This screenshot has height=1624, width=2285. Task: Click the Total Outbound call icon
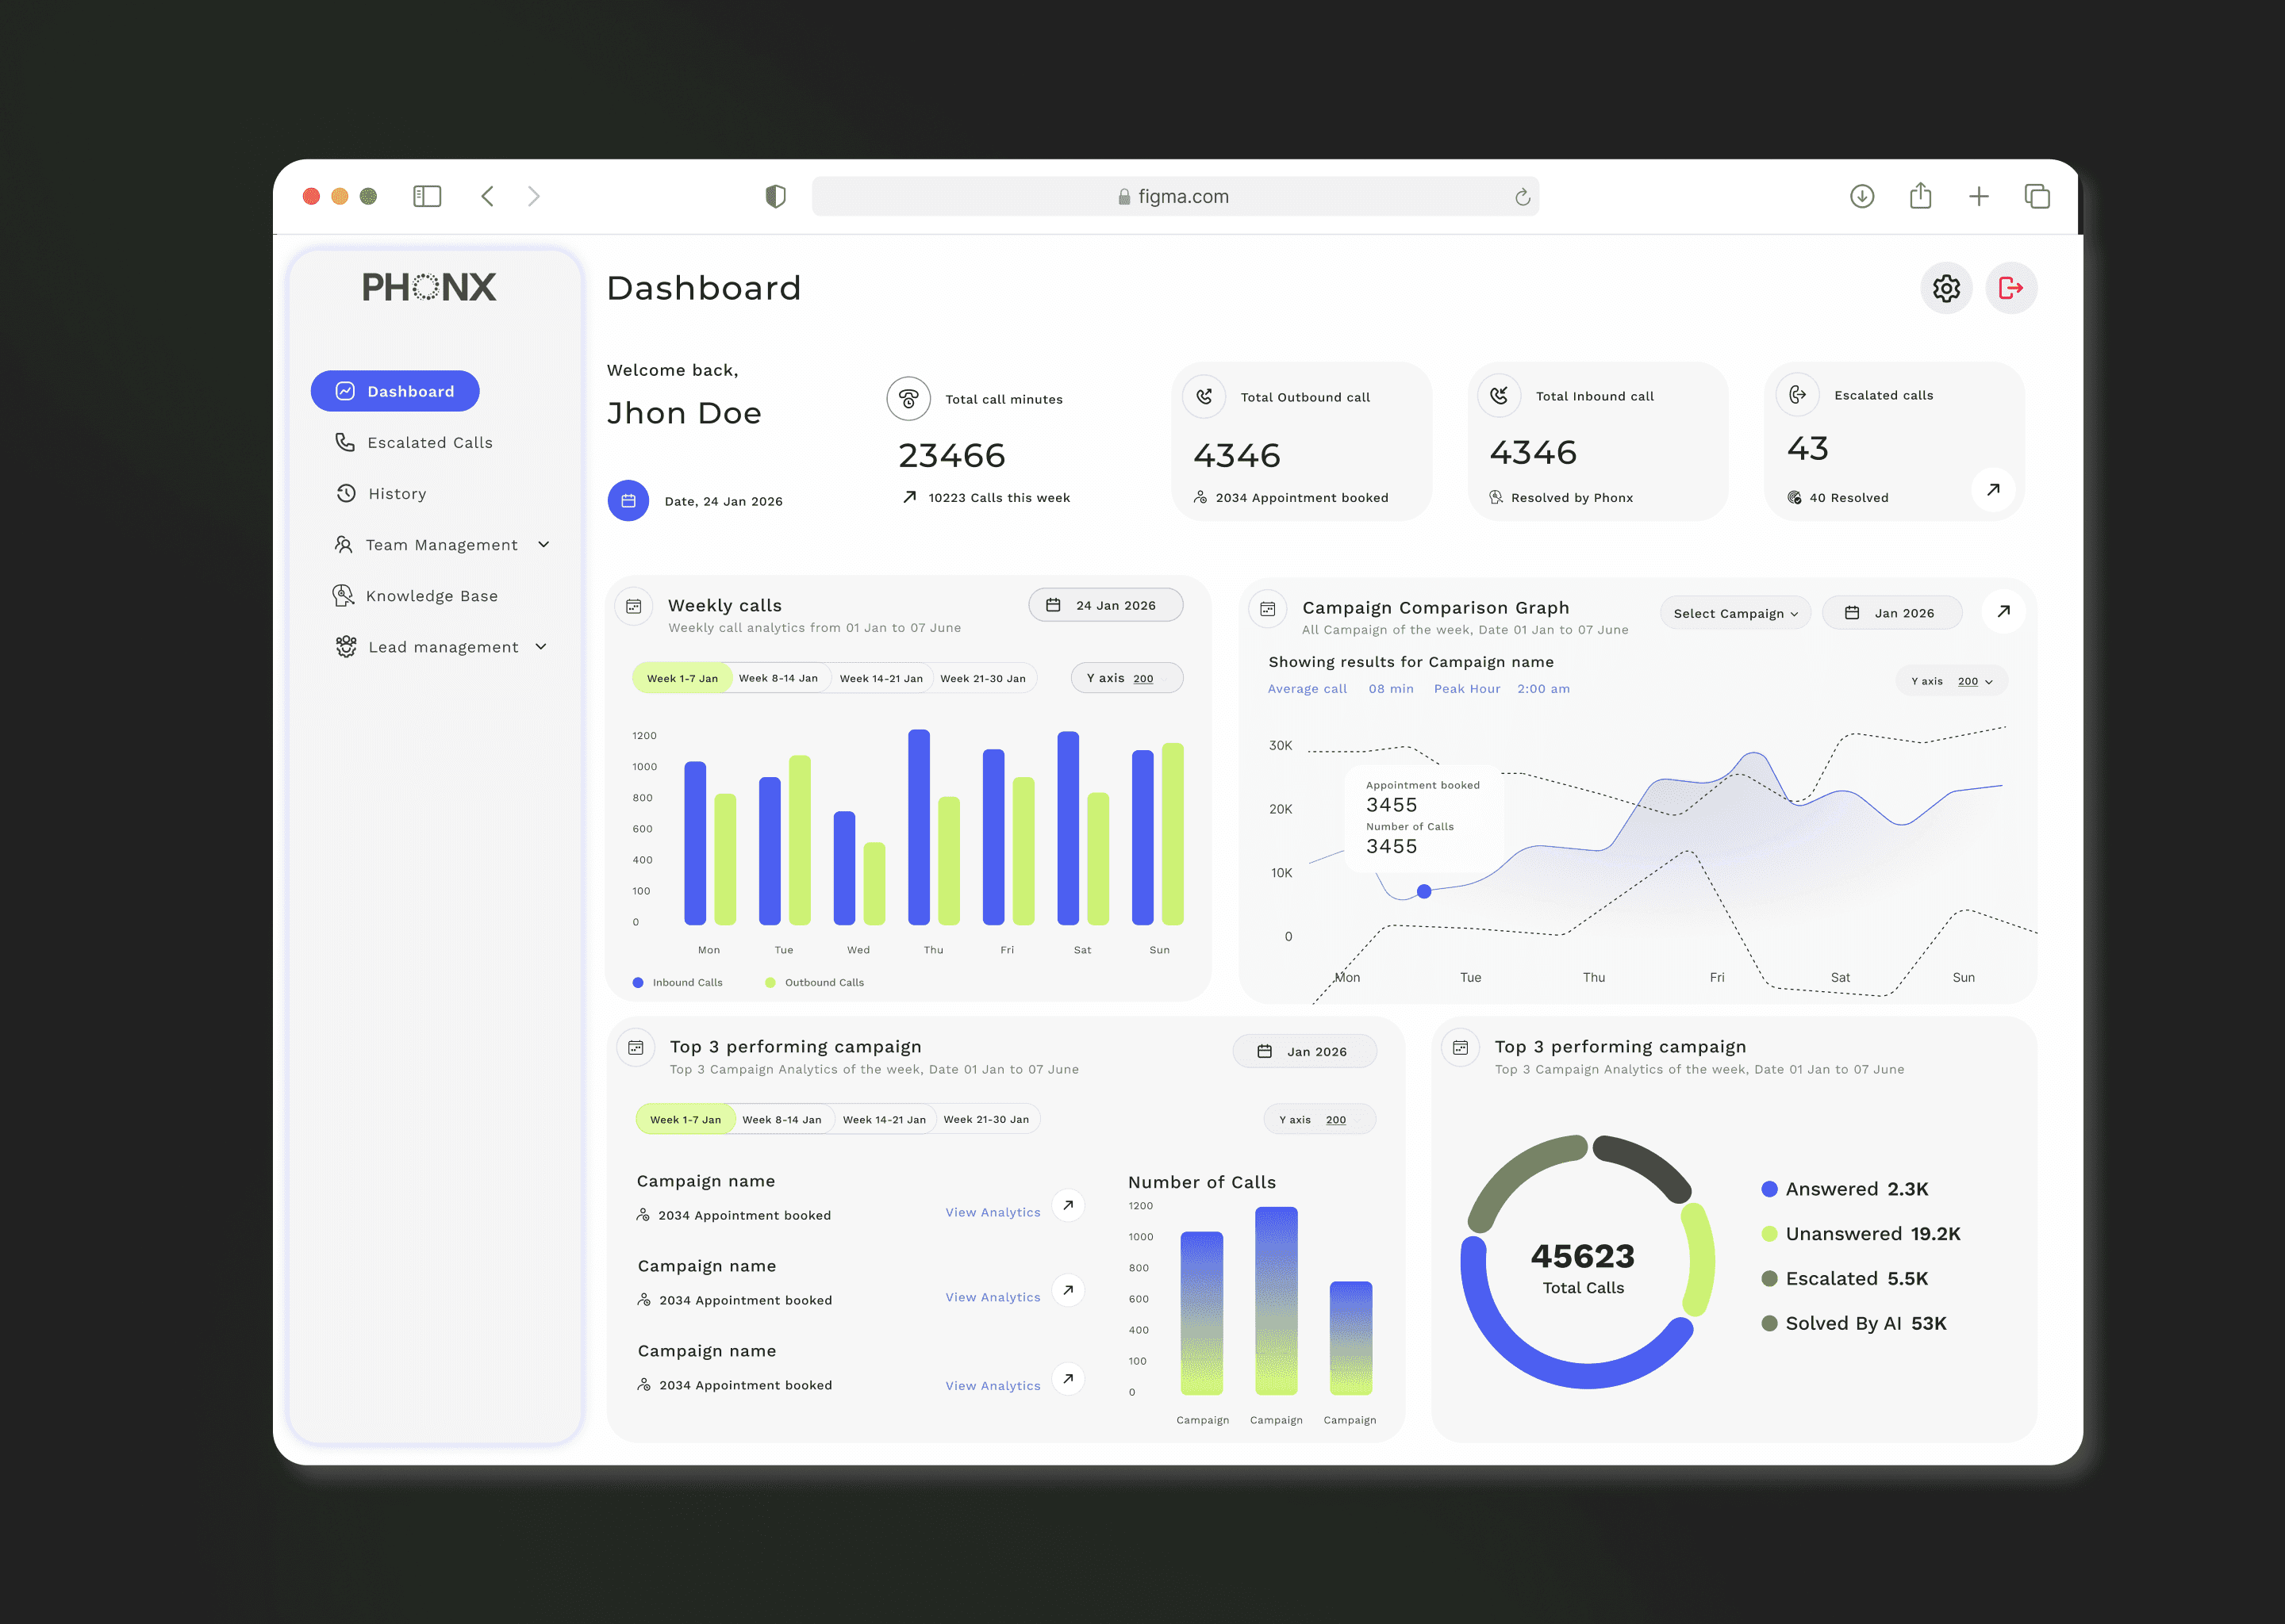click(x=1204, y=397)
